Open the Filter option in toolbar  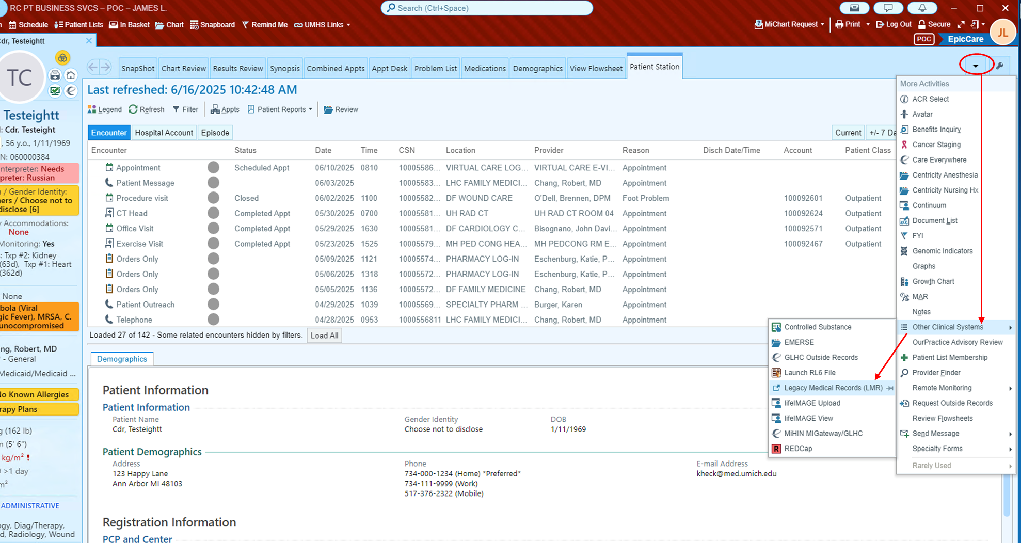coord(185,109)
